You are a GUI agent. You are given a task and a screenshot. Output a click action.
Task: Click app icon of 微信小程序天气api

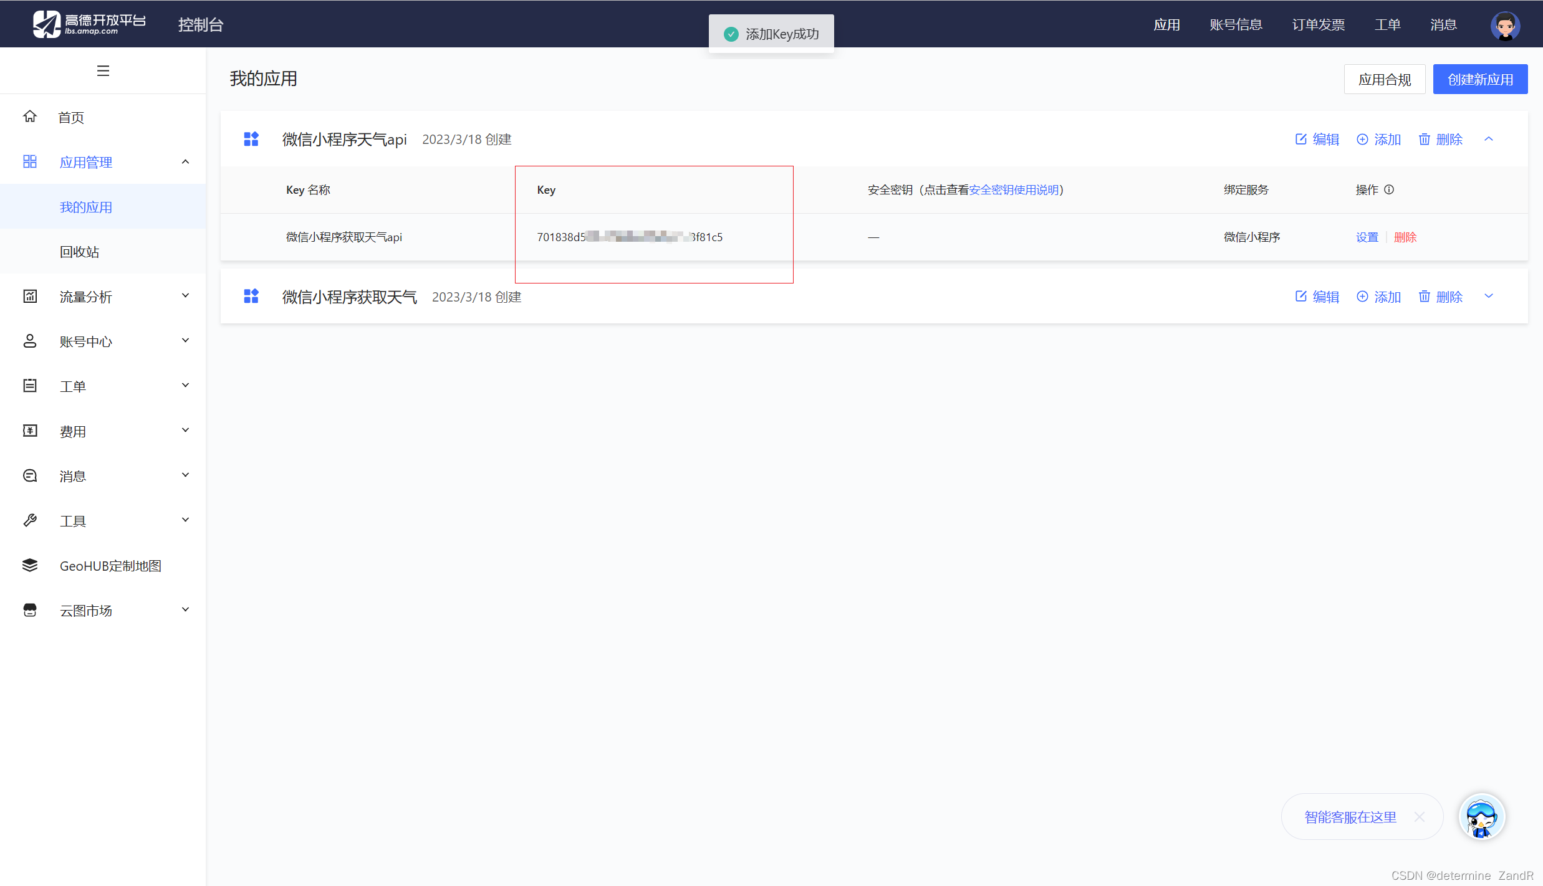pyautogui.click(x=251, y=139)
